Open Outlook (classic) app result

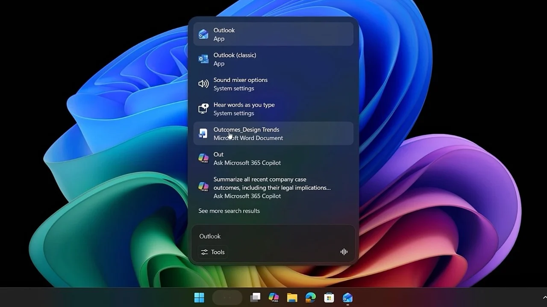[273, 59]
